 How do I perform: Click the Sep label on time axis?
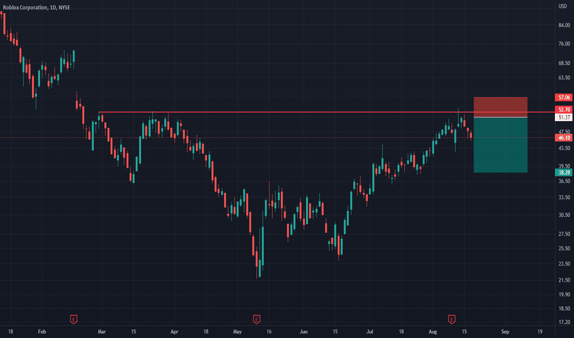(x=505, y=332)
